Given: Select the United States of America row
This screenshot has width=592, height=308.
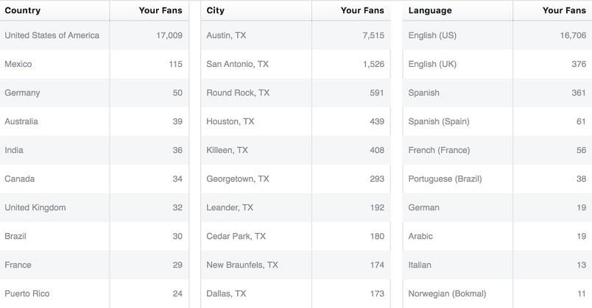Looking at the screenshot, I should coord(94,35).
